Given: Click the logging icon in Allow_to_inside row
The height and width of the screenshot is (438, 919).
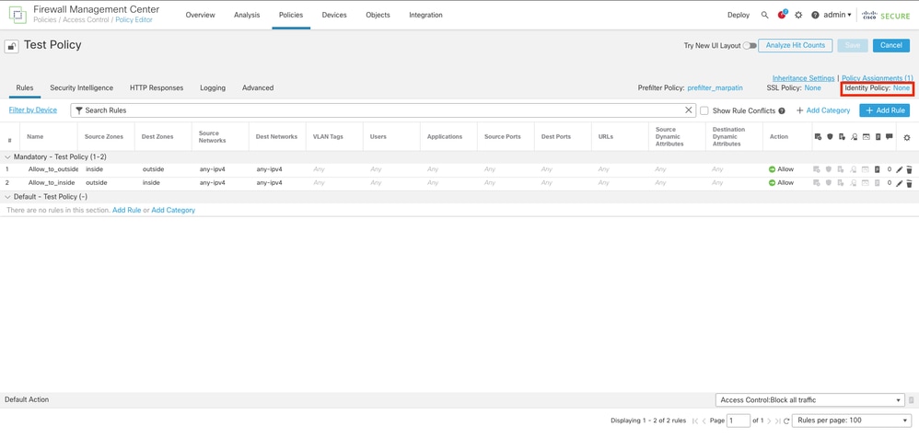Looking at the screenshot, I should point(878,183).
